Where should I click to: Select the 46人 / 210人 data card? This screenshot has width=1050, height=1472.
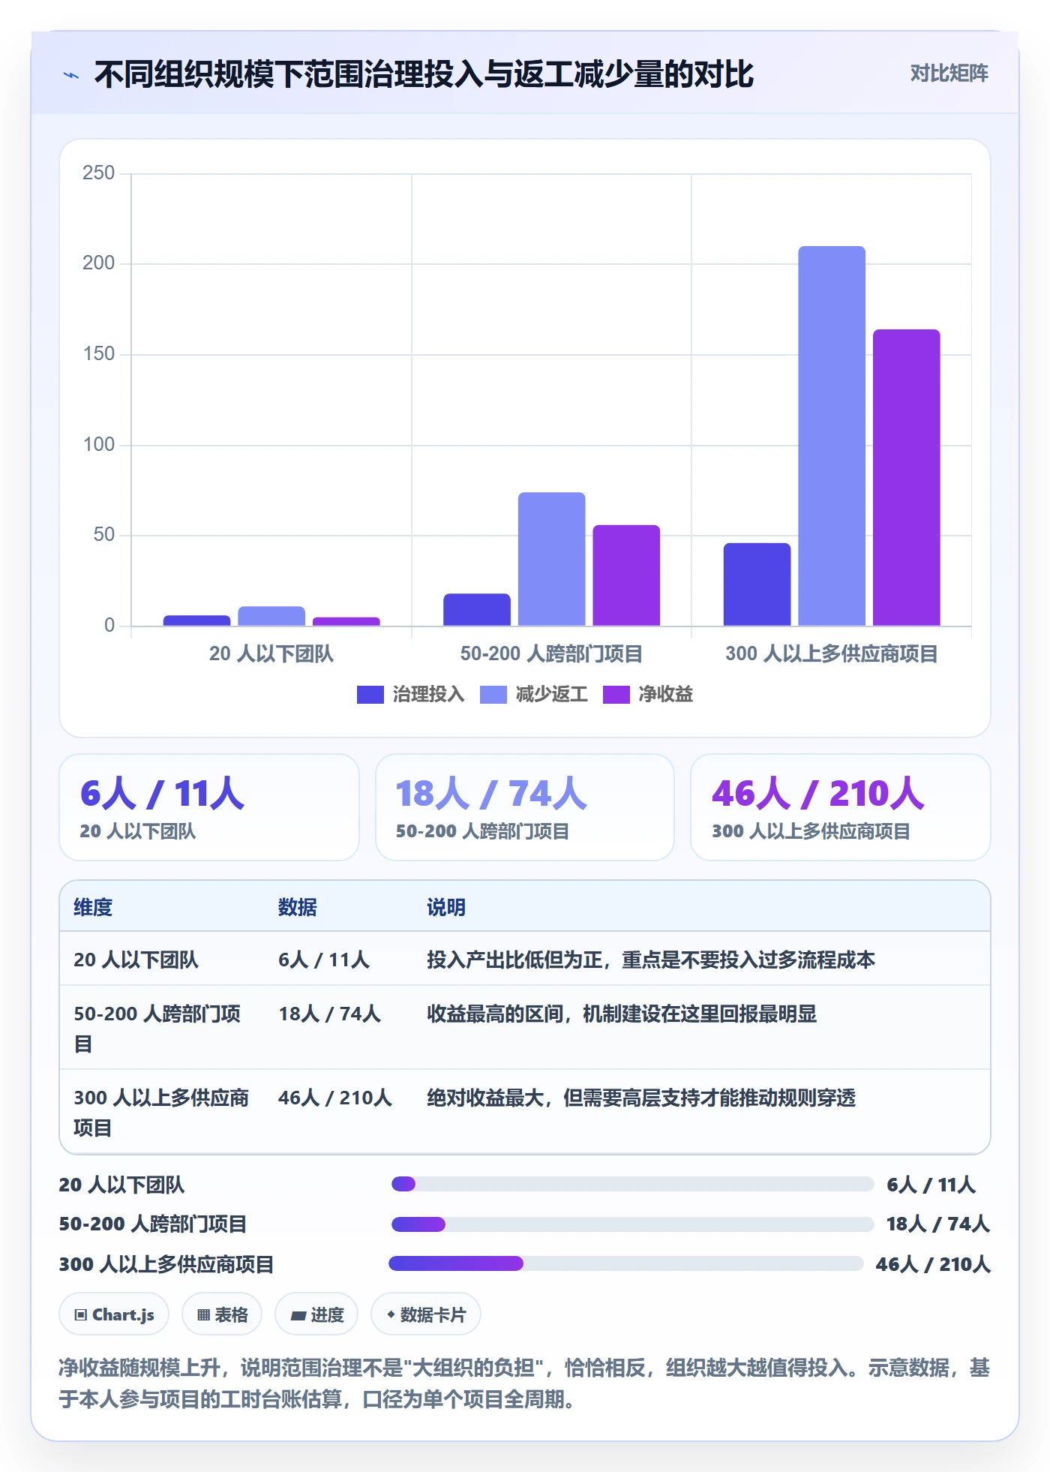[x=841, y=807]
